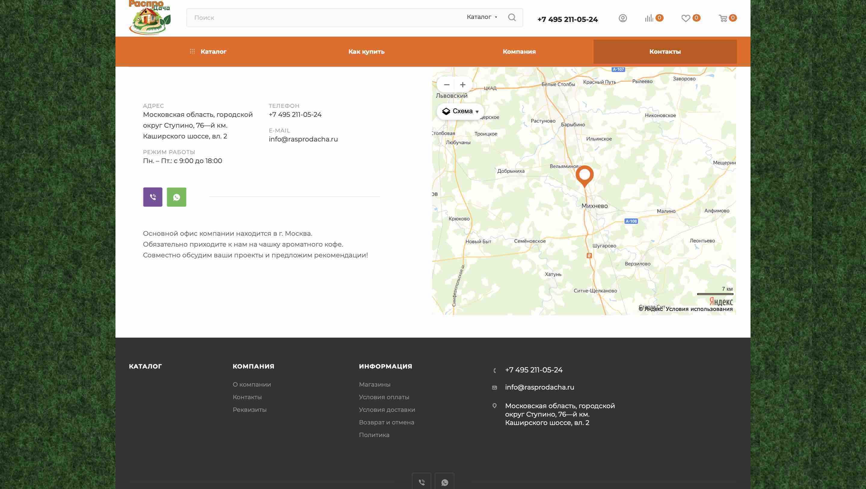
Task: Expand the Схема map layer dropdown
Action: pos(460,111)
